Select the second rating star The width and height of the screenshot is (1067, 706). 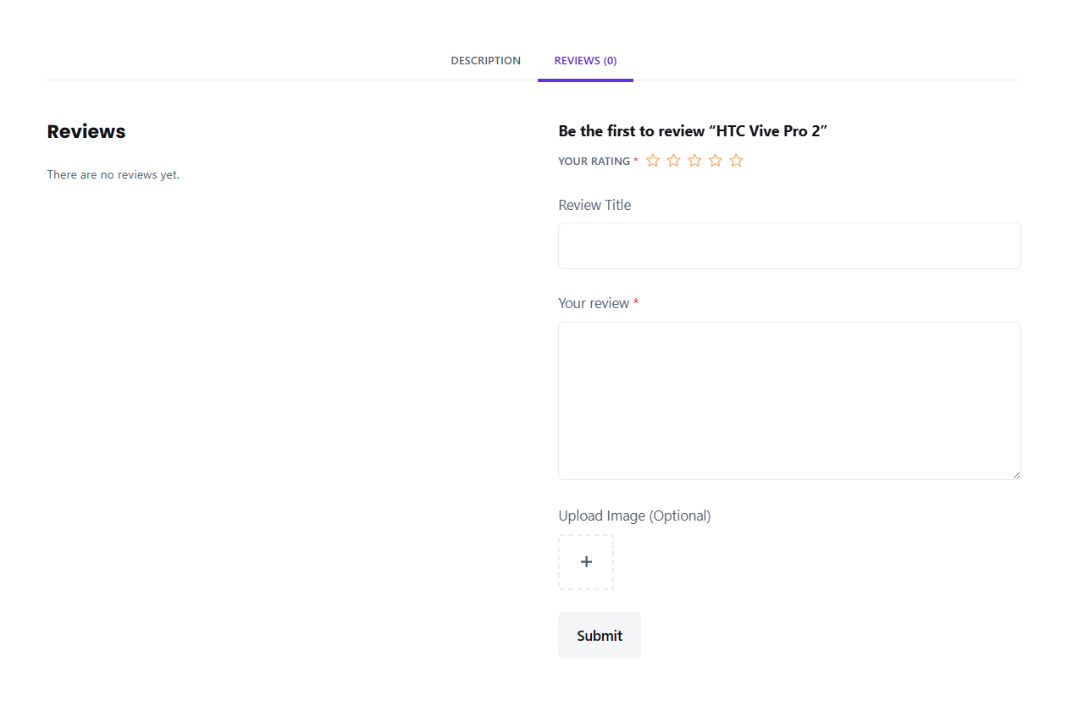674,161
